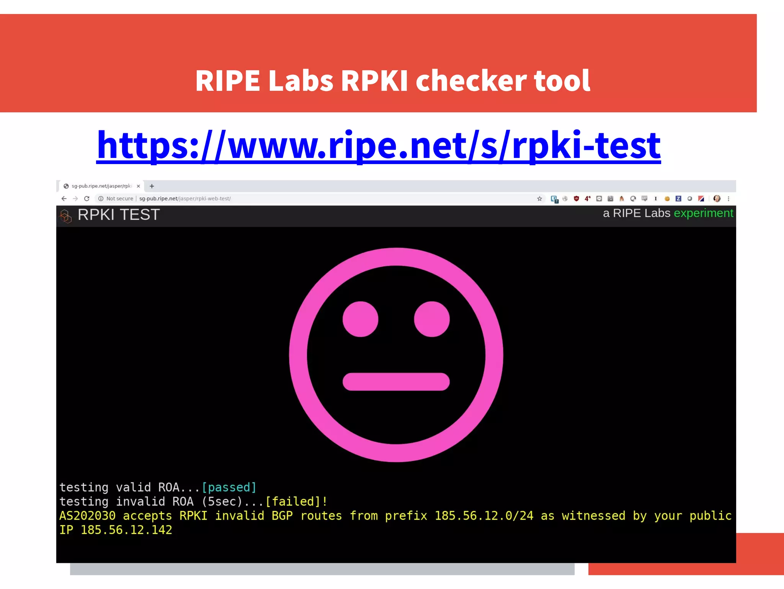Click the red-blue diagonal extension icon
The height and width of the screenshot is (589, 784).
[x=701, y=199]
